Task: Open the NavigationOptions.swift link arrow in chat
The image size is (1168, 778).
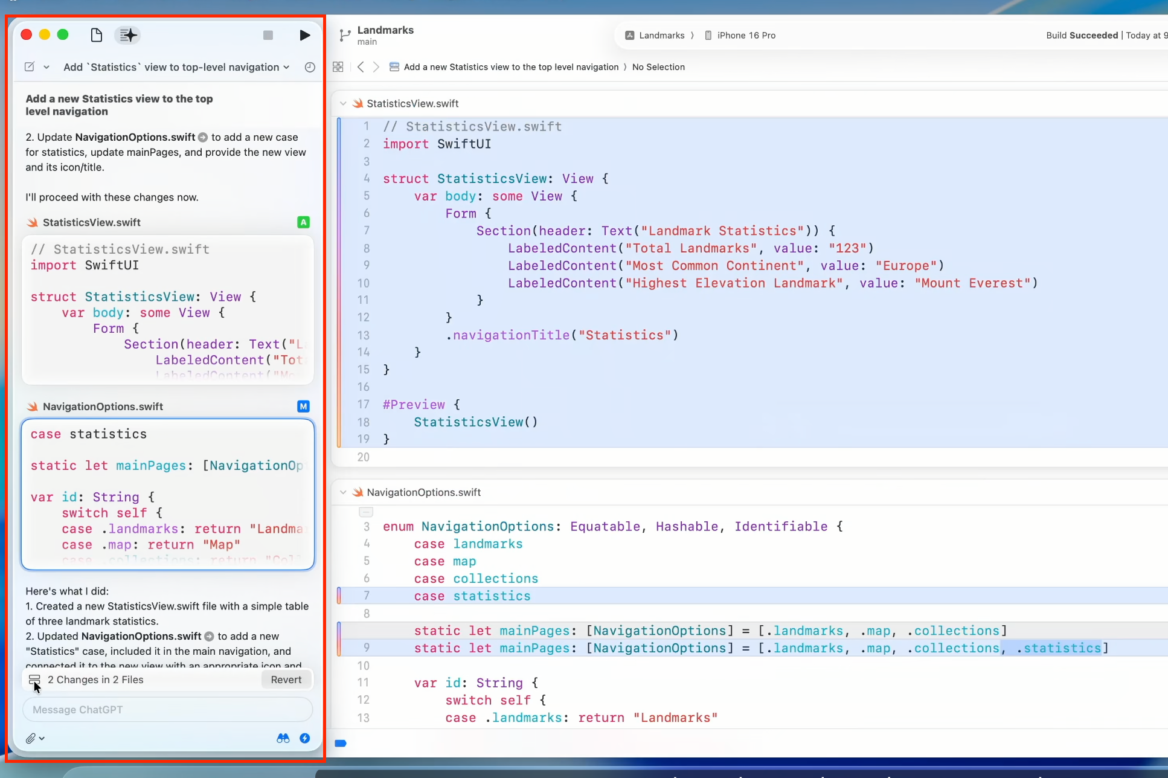Action: tap(203, 138)
